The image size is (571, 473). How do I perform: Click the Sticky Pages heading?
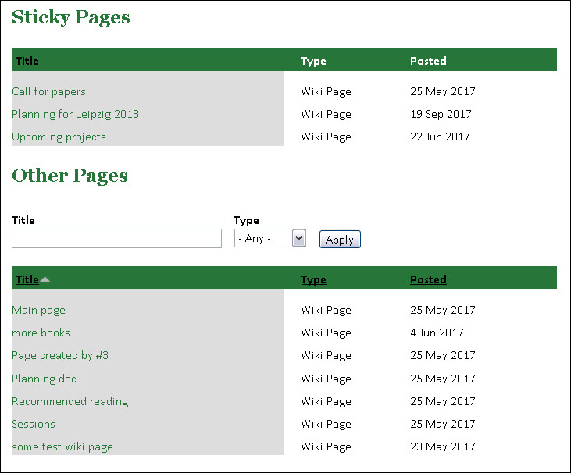[70, 17]
